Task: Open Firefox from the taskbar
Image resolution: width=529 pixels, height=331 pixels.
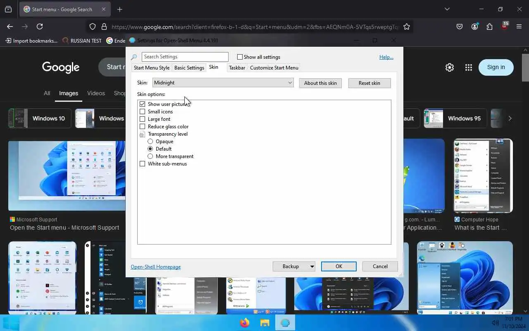Action: point(245,323)
